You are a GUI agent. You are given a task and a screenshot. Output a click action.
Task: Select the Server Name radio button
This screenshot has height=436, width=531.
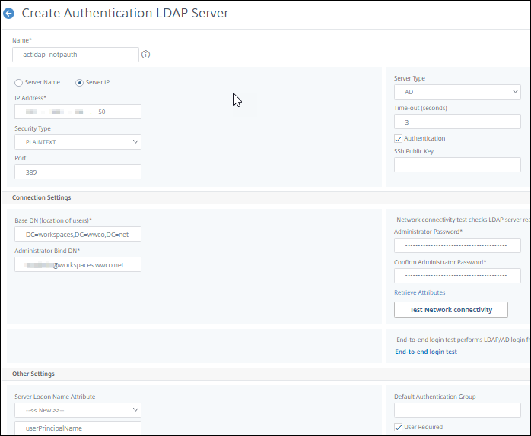pos(19,82)
